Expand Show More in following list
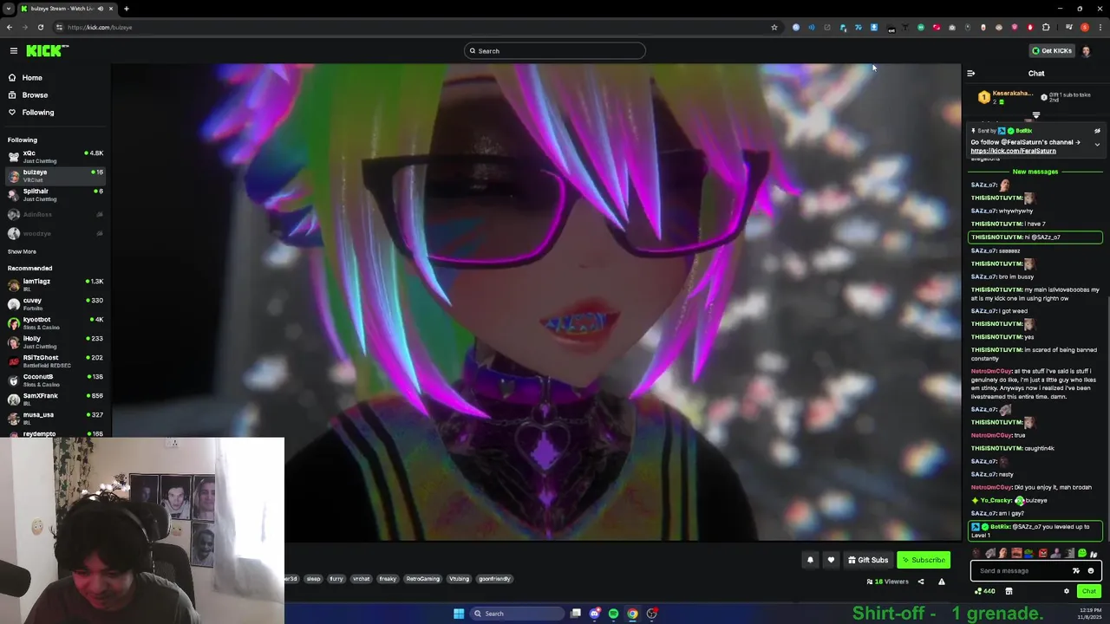Viewport: 1110px width, 624px height. 22,251
